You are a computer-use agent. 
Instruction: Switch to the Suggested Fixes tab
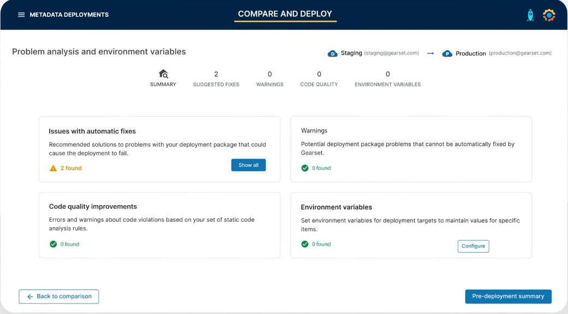point(216,79)
